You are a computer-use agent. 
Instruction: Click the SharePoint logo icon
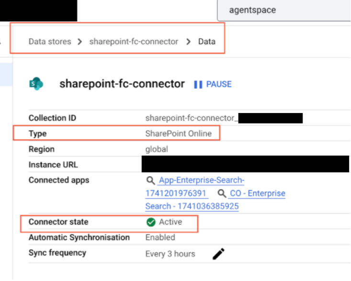coord(36,84)
